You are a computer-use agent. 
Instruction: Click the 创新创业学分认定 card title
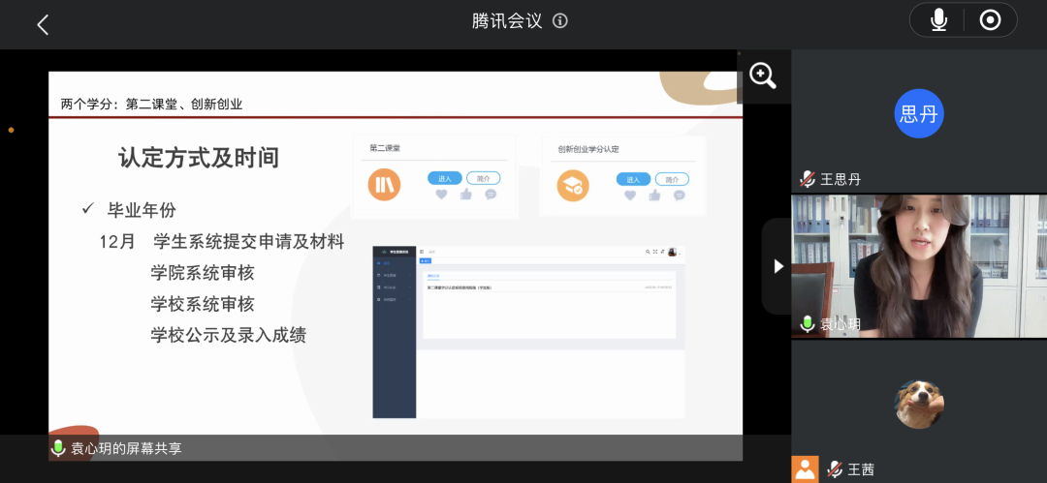[x=588, y=149]
